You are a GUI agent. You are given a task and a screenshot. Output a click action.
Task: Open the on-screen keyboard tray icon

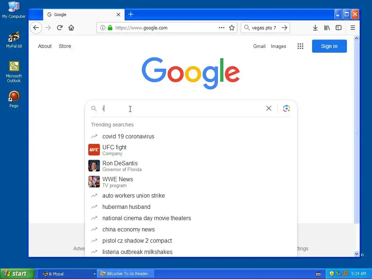coord(318,274)
